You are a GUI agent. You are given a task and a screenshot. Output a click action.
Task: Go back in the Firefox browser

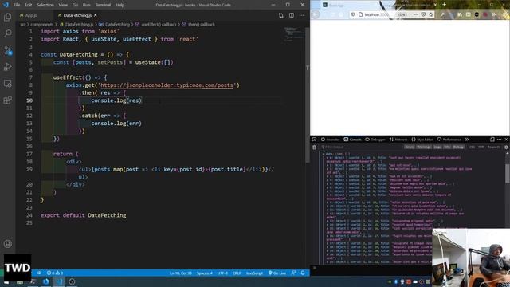tap(316, 14)
